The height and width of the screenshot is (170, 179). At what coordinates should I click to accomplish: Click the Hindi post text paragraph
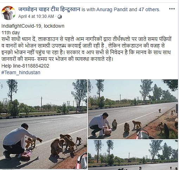87,49
